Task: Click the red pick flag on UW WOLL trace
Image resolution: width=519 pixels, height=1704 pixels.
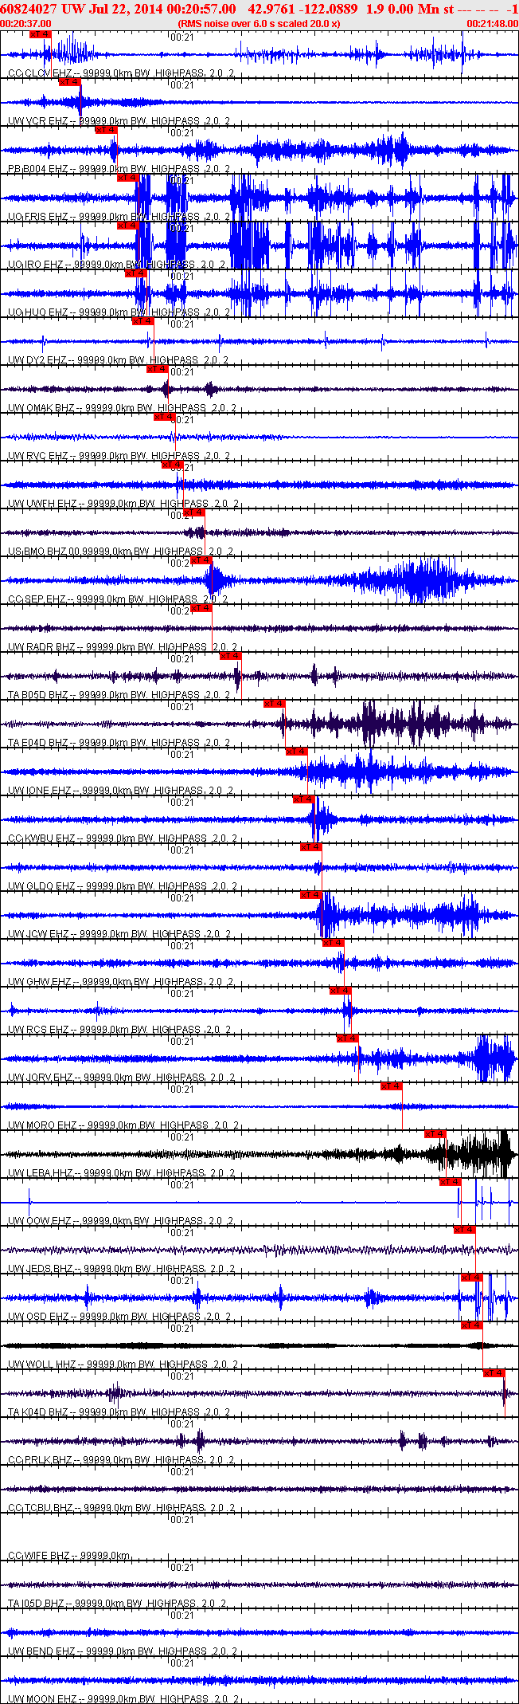Action: (x=472, y=1325)
